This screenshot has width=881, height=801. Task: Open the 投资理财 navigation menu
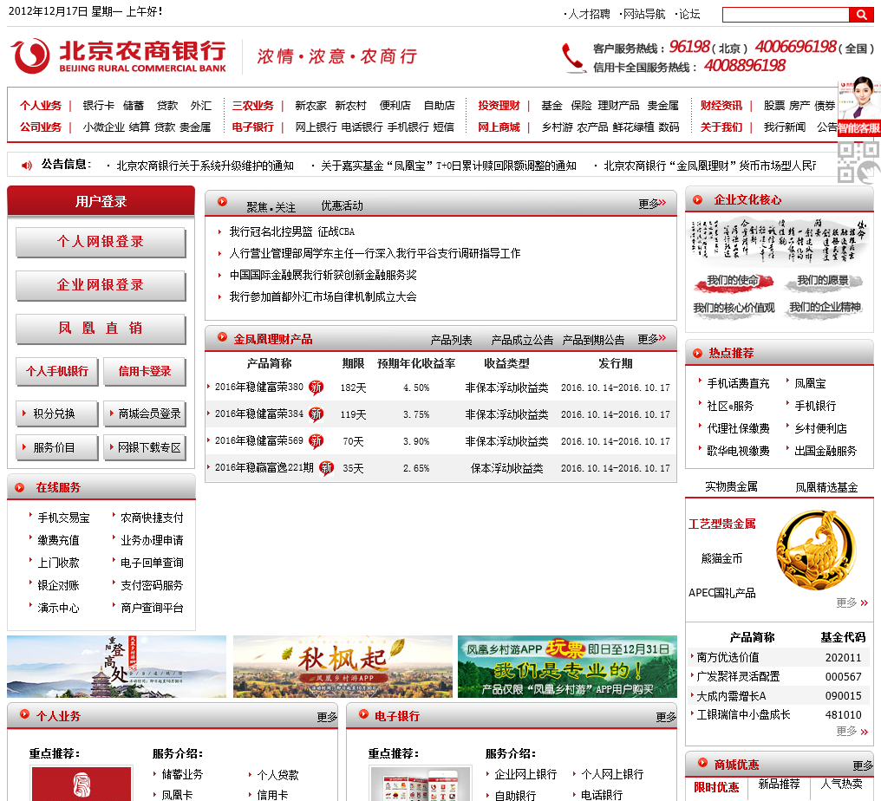[499, 106]
